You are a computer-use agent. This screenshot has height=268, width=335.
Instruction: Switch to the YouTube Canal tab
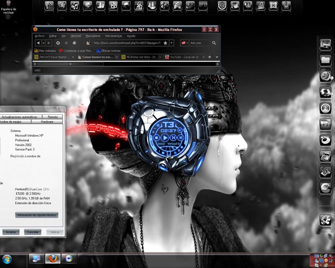185,57
